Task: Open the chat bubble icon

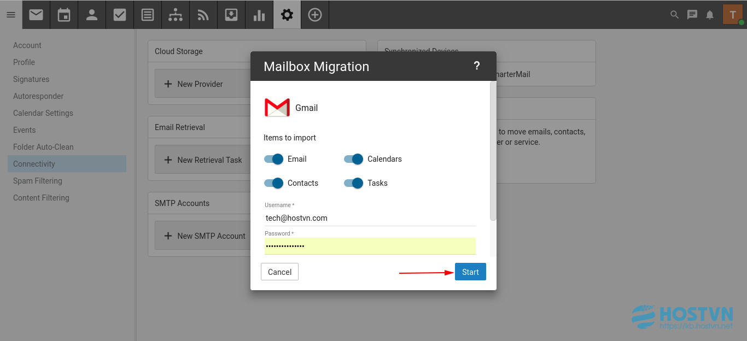Action: click(x=692, y=15)
